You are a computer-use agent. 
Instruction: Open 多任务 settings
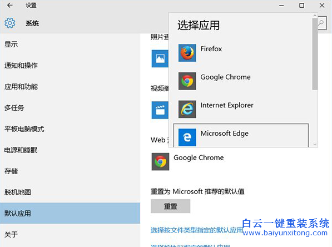pos(70,108)
